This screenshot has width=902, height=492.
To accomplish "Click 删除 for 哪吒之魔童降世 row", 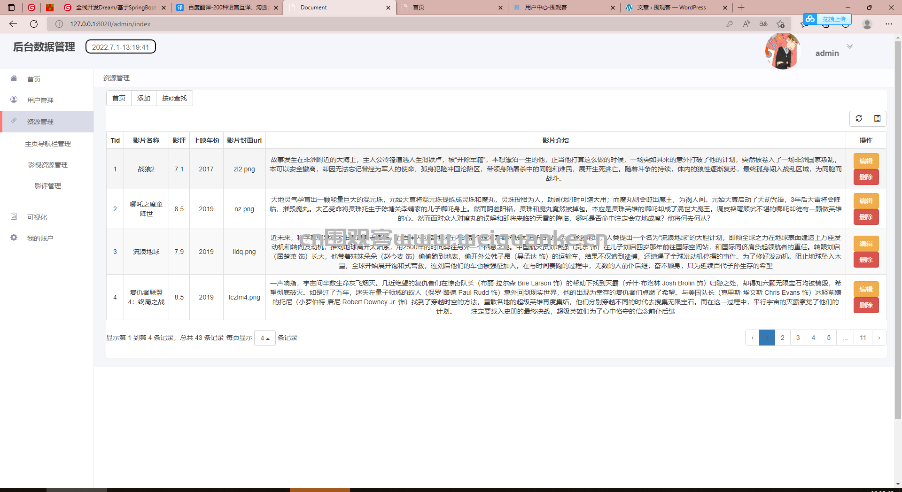I will tap(866, 217).
